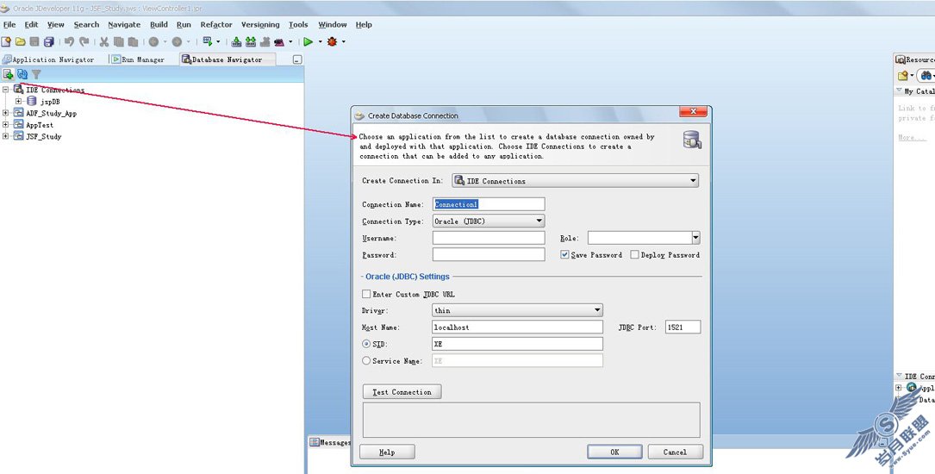Click the Help button in dialog
935x474 pixels.
pyautogui.click(x=387, y=452)
